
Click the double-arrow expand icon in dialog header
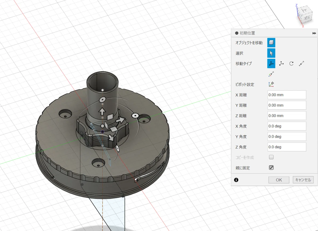pos(314,33)
